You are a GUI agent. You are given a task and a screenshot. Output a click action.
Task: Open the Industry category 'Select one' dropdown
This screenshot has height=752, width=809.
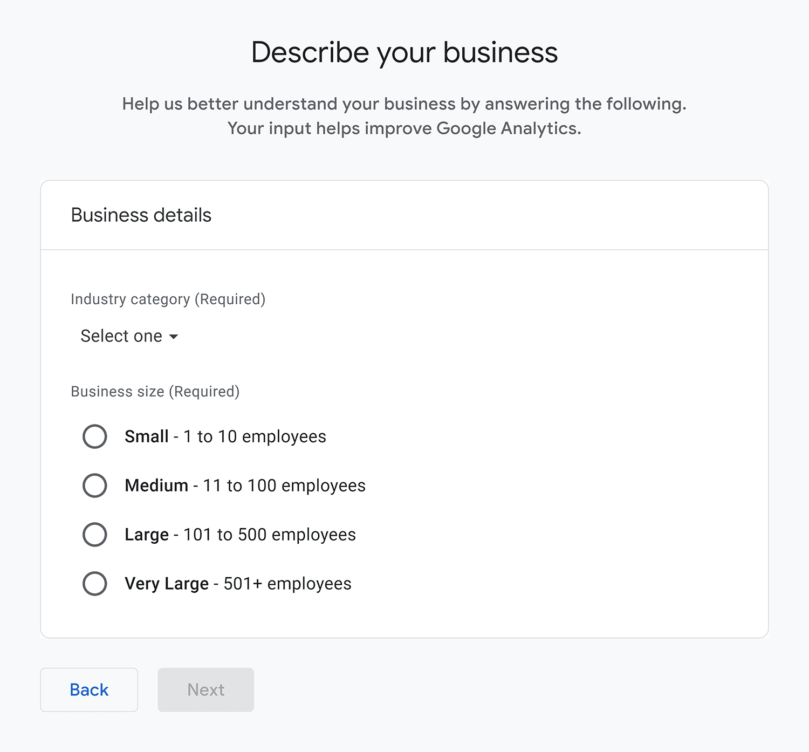[x=129, y=336]
